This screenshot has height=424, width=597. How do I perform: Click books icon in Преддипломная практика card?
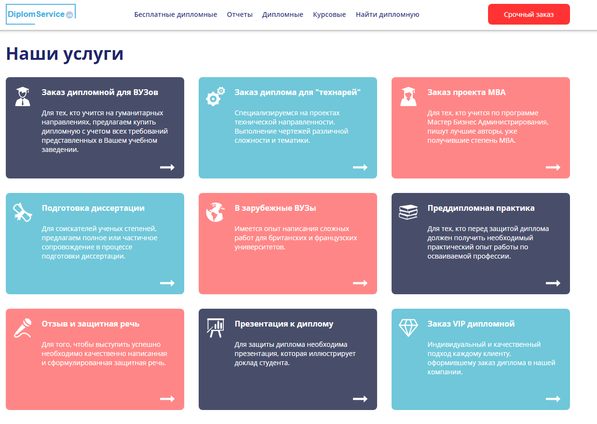408,212
